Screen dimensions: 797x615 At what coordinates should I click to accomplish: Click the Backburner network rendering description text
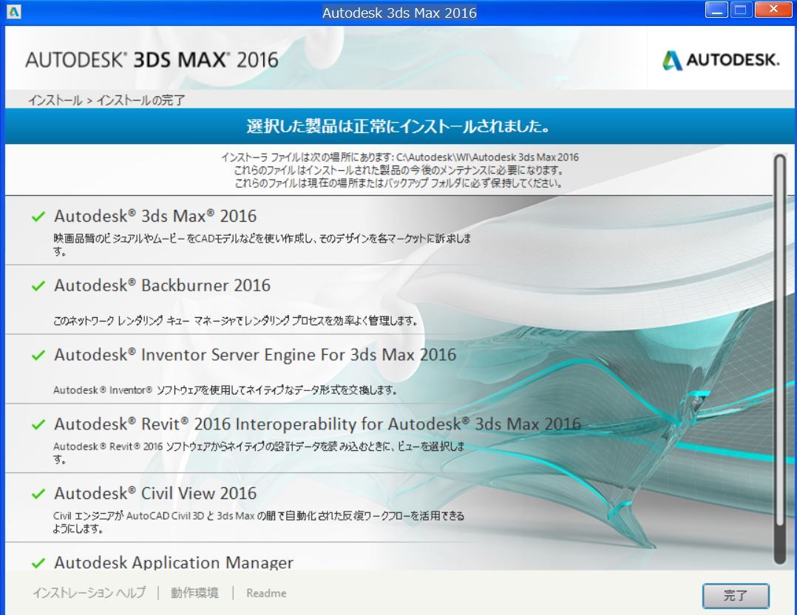235,321
